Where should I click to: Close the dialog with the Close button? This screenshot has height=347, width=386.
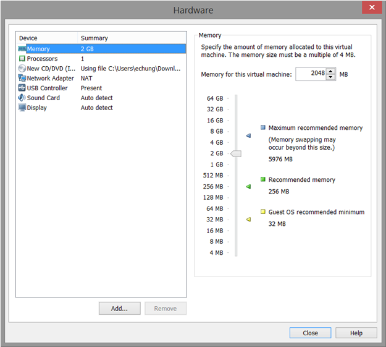click(x=310, y=333)
